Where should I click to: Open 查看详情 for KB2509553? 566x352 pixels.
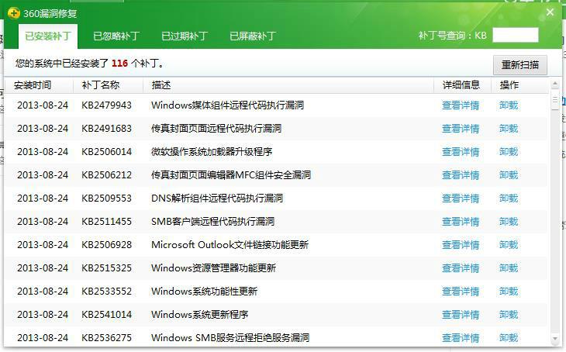(x=461, y=198)
